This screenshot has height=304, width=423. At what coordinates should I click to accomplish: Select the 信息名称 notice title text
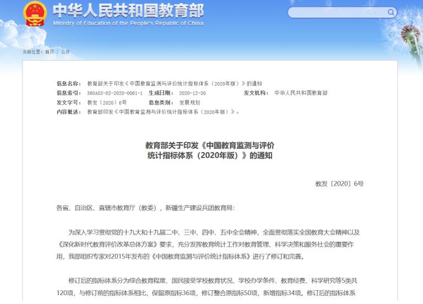pos(174,84)
